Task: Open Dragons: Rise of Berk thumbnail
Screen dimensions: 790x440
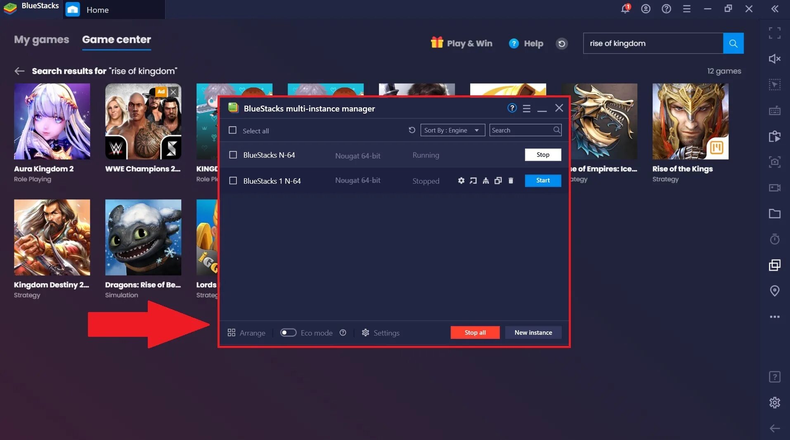Action: pos(143,237)
